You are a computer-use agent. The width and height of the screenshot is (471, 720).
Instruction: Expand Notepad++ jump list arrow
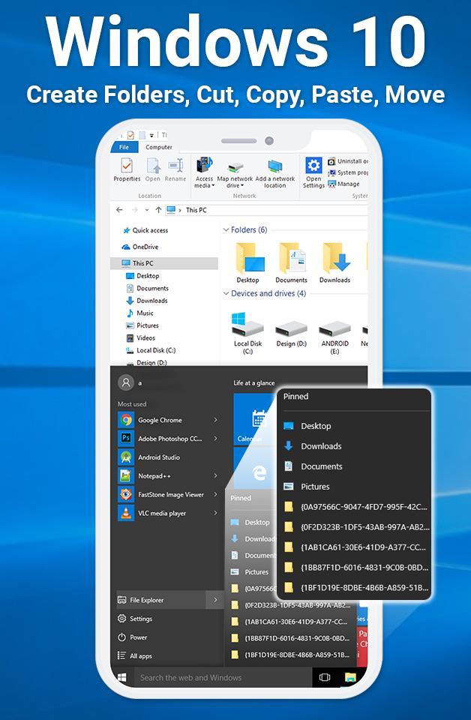click(215, 476)
